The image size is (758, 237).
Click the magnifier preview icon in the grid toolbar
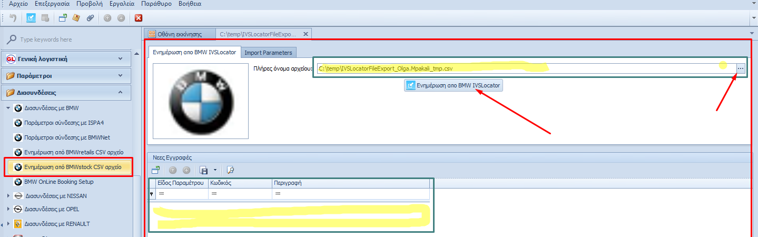tap(230, 170)
